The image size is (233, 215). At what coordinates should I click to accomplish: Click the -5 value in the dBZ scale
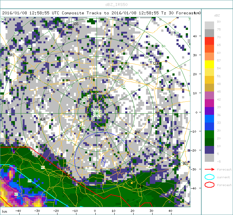point(219,161)
